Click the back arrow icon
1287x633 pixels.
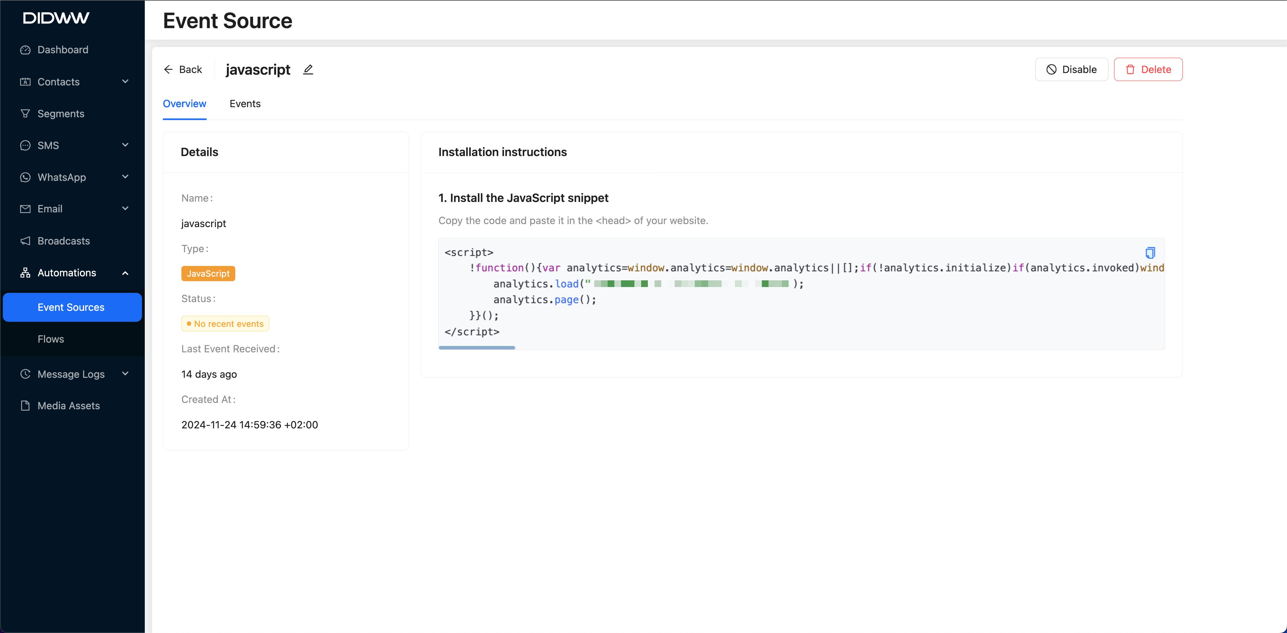(x=168, y=69)
